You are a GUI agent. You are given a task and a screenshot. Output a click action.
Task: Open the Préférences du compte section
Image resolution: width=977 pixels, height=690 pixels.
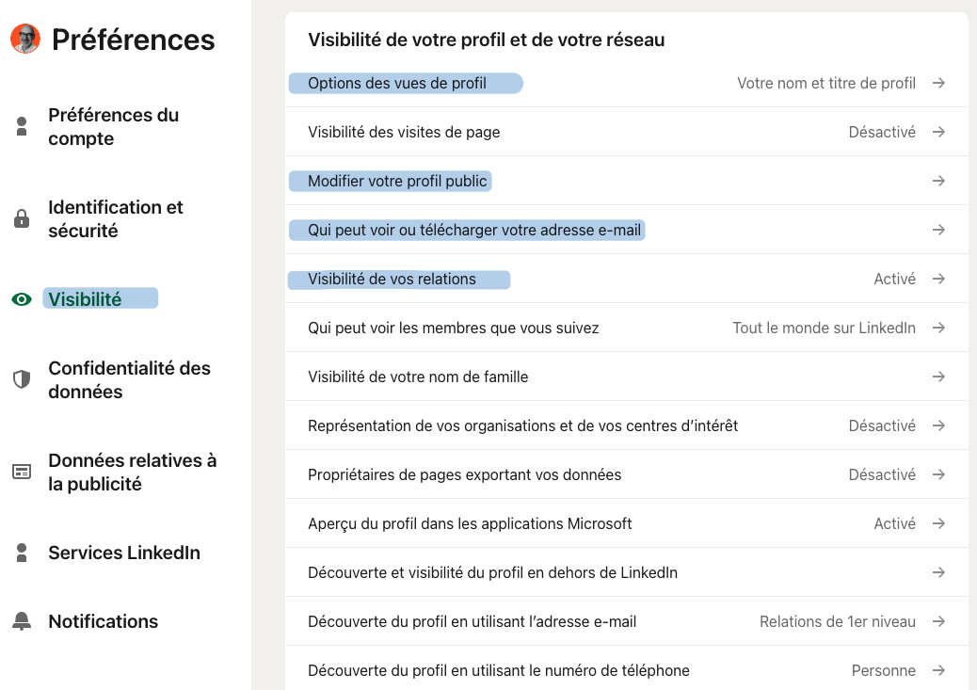pos(113,126)
